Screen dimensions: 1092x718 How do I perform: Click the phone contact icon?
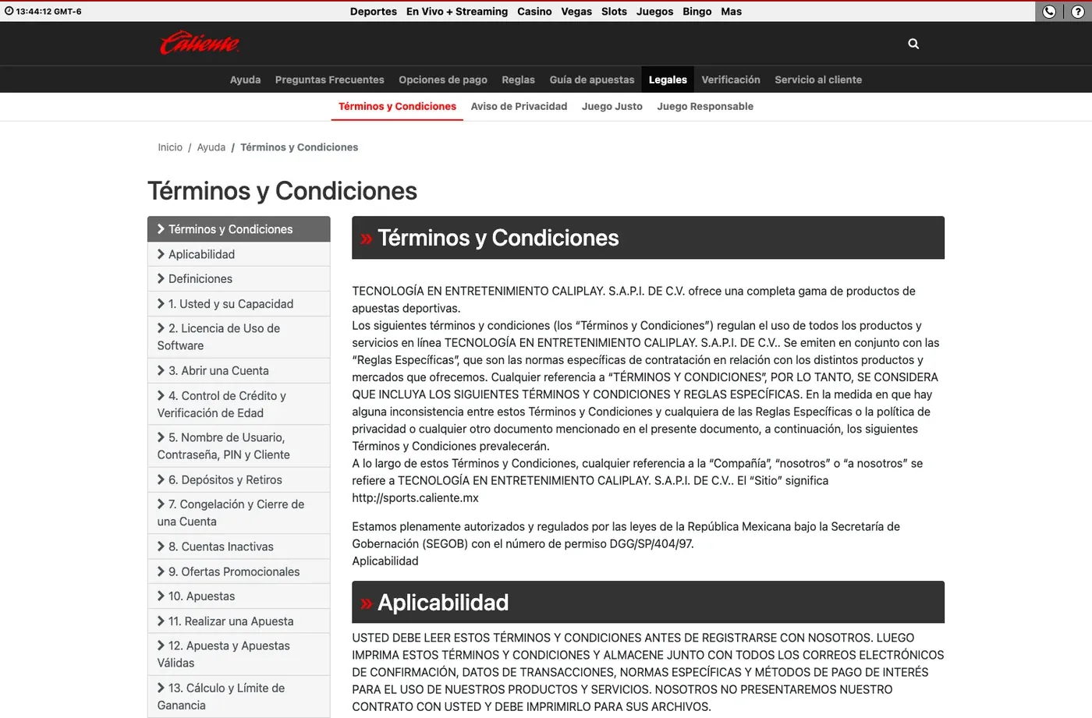pos(1049,12)
